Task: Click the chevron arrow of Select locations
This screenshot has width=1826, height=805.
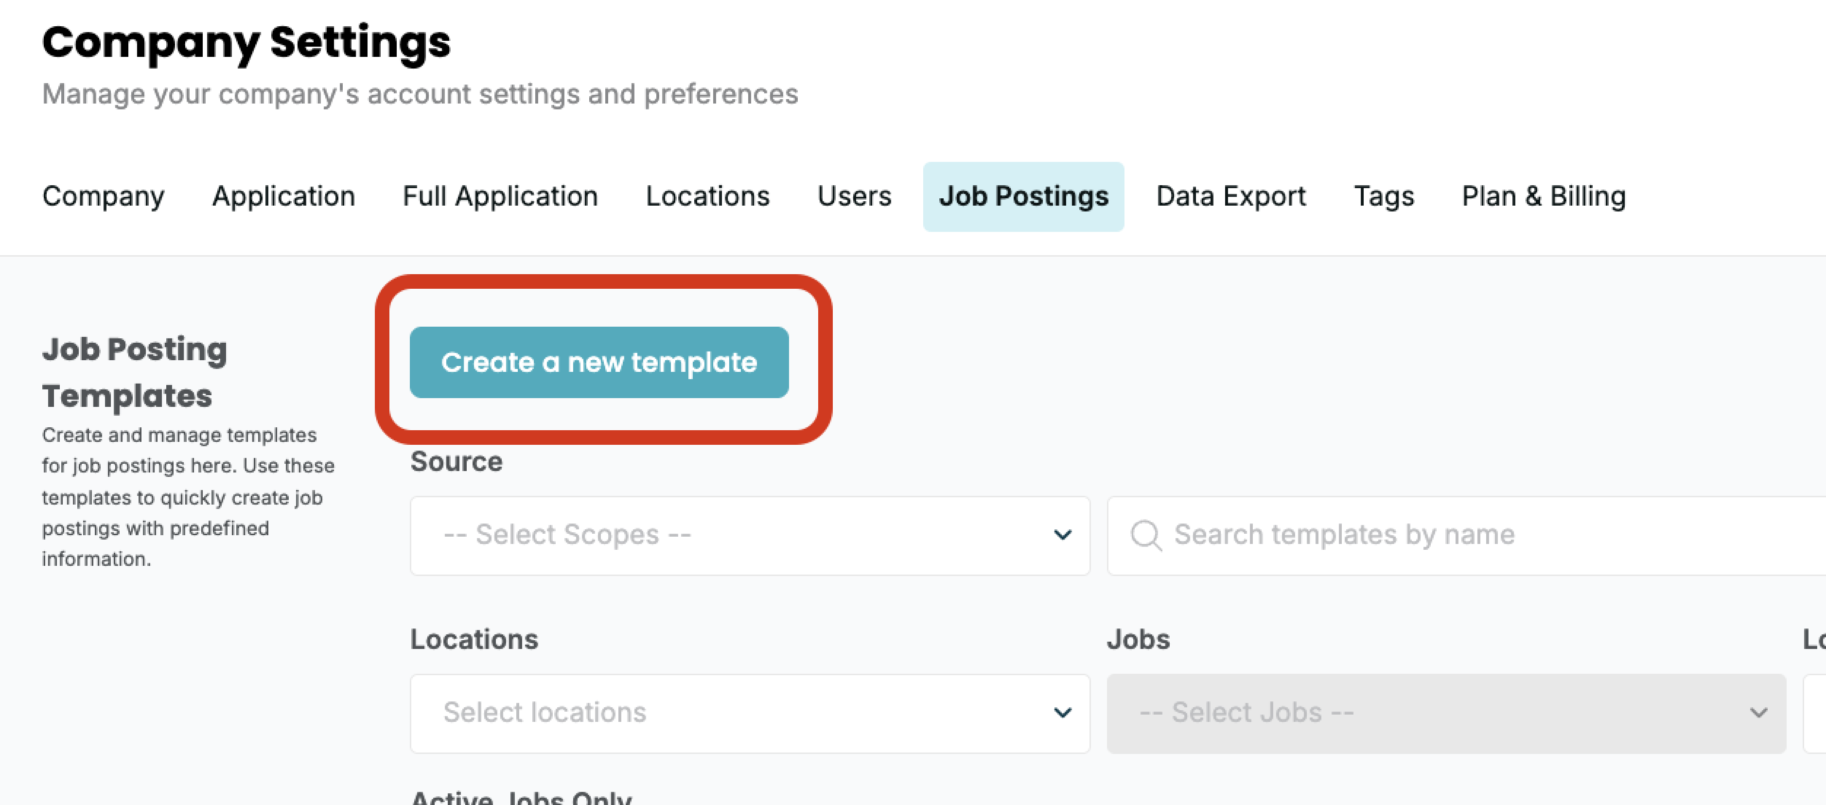Action: pos(1062,713)
